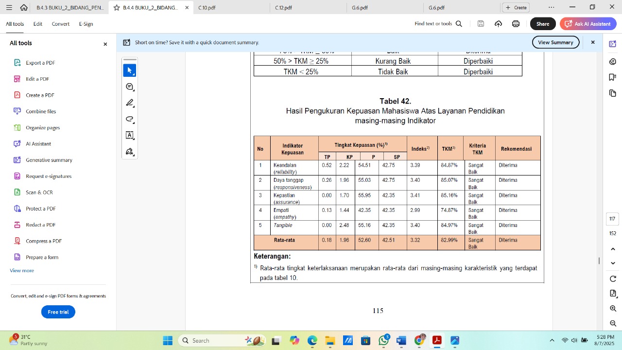Click the current page number box 117
Screen dimensions: 622x350
click(x=613, y=219)
